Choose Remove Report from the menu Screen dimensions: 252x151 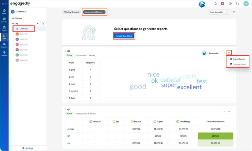click(x=238, y=64)
